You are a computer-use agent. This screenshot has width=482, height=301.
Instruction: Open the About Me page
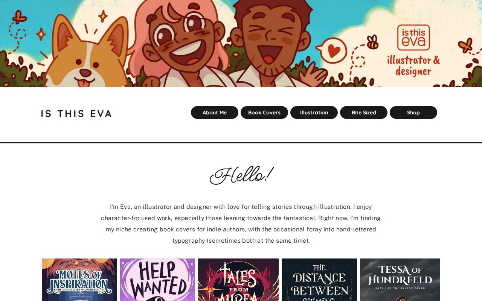coord(215,112)
